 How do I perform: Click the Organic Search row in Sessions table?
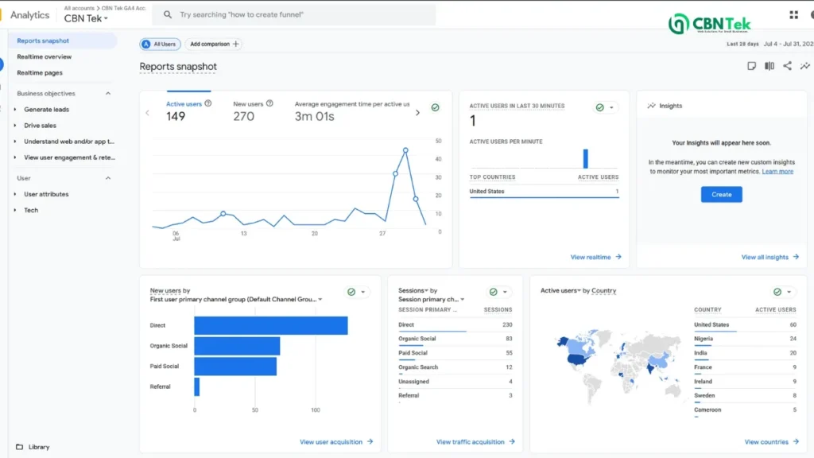point(455,367)
